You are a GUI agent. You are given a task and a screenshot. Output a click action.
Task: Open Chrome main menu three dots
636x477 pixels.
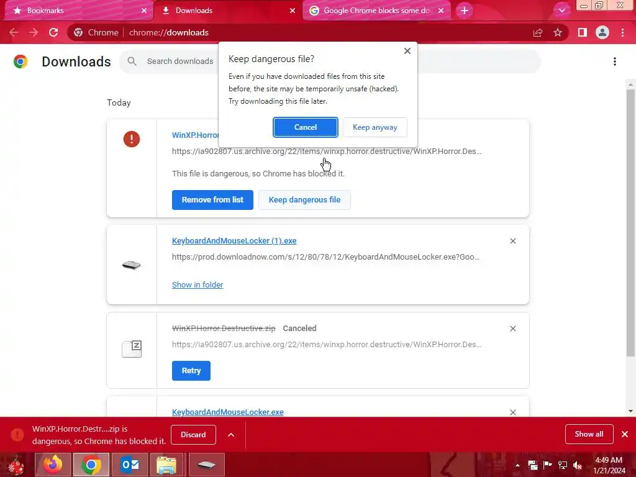(622, 32)
